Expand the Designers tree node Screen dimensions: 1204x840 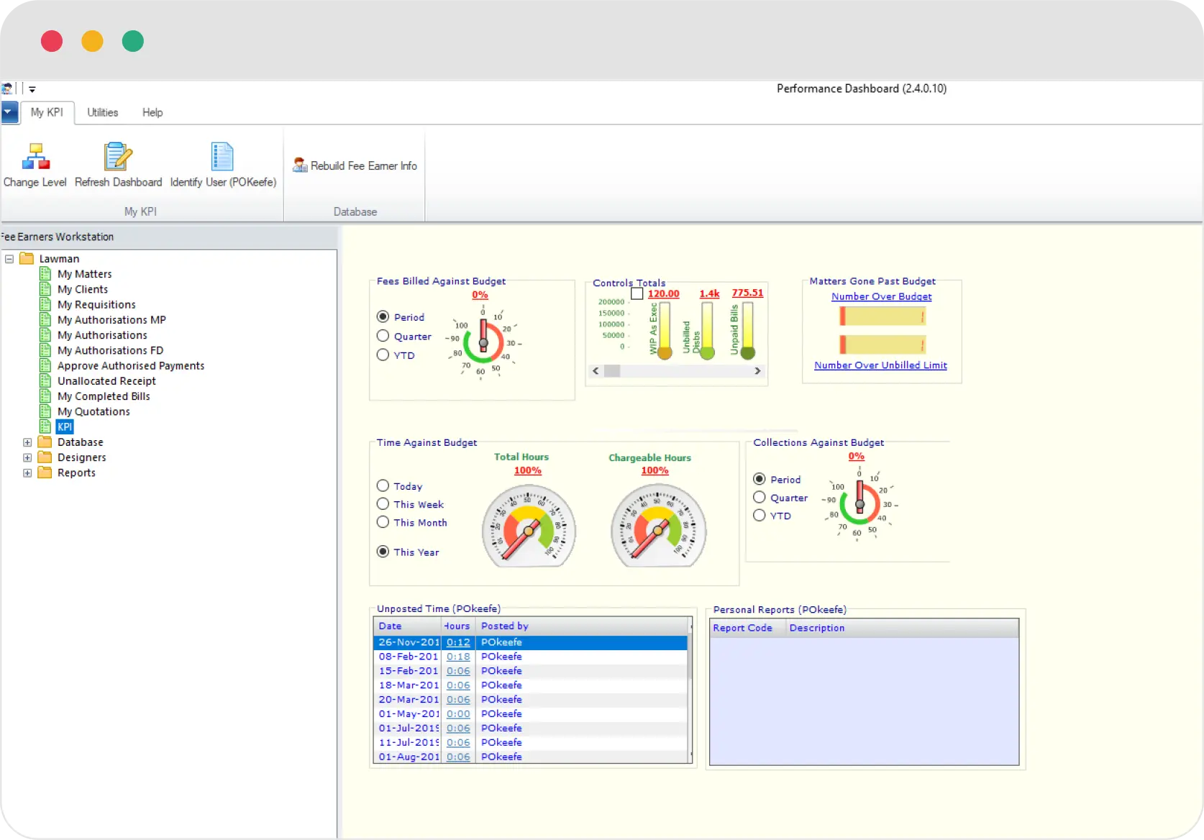(27, 457)
